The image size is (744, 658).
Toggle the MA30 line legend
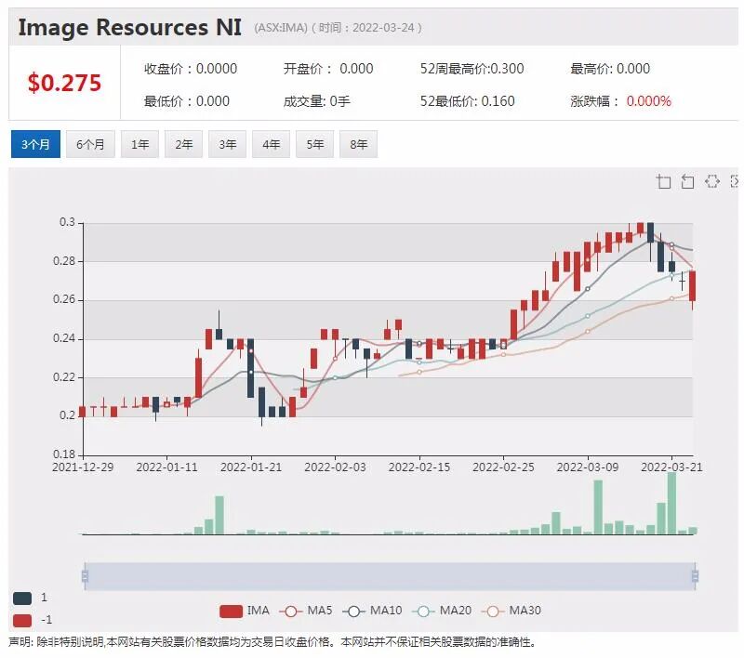tap(511, 611)
